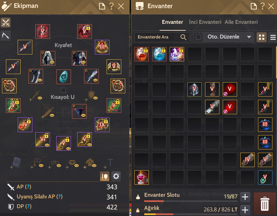Click the blue artifact stone in the Kıyafet center

pos(63,77)
